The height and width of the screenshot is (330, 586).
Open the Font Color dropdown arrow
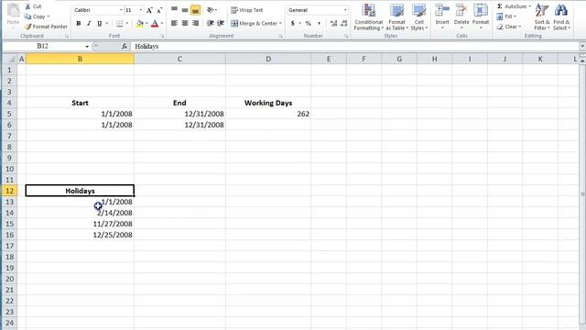click(161, 23)
